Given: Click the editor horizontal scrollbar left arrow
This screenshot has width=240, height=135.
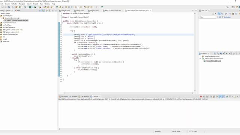Looking at the screenshot, I should pyautogui.click(x=64, y=93).
